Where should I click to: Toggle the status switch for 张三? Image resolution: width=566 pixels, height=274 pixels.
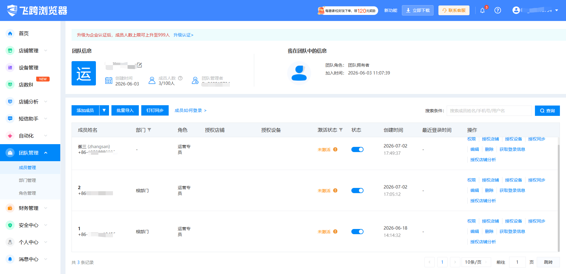[357, 149]
